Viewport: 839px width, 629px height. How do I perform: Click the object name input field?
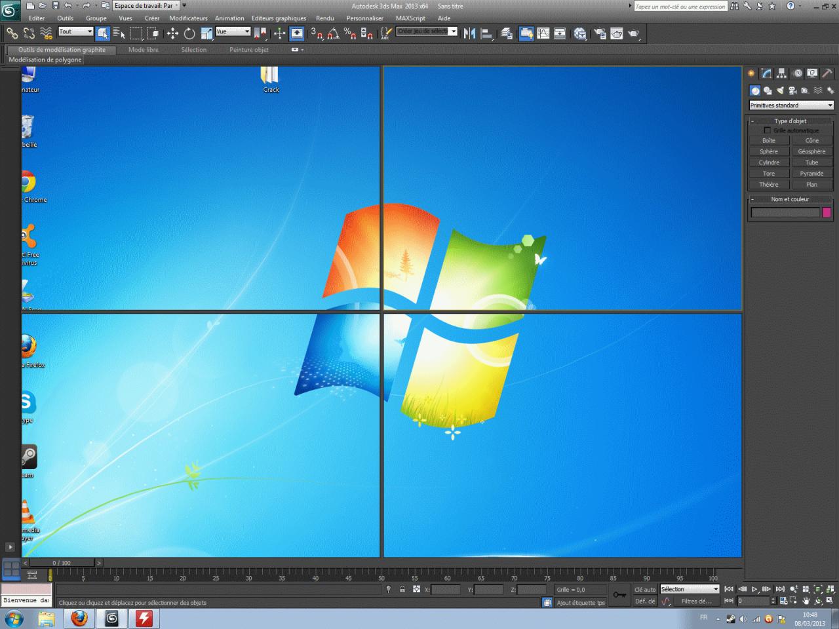[785, 212]
